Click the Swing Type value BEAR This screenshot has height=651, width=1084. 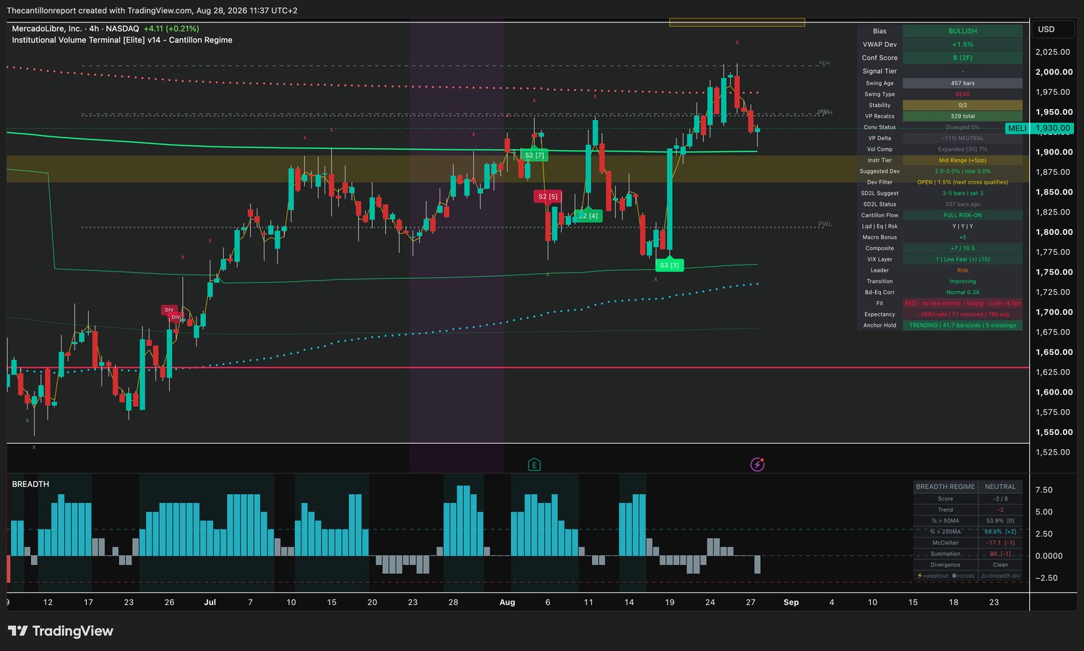point(963,94)
